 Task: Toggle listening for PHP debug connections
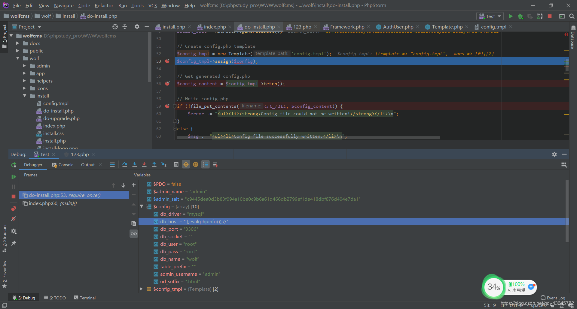point(540,16)
